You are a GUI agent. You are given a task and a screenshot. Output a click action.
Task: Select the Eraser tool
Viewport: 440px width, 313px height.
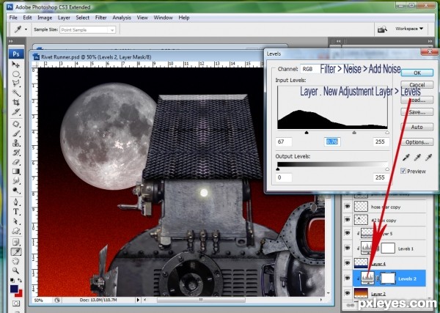15,162
